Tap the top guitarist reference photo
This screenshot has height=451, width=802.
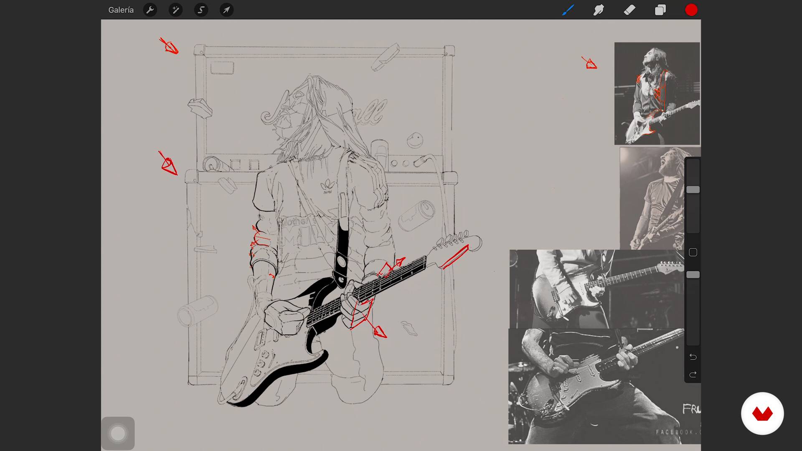(657, 94)
